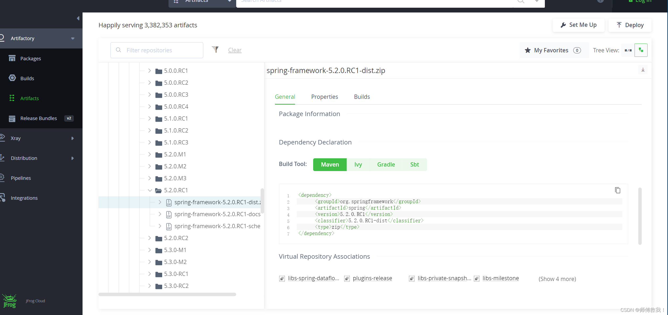Click the open 5.2.0.RC1 folder icon
The width and height of the screenshot is (668, 315).
point(159,190)
